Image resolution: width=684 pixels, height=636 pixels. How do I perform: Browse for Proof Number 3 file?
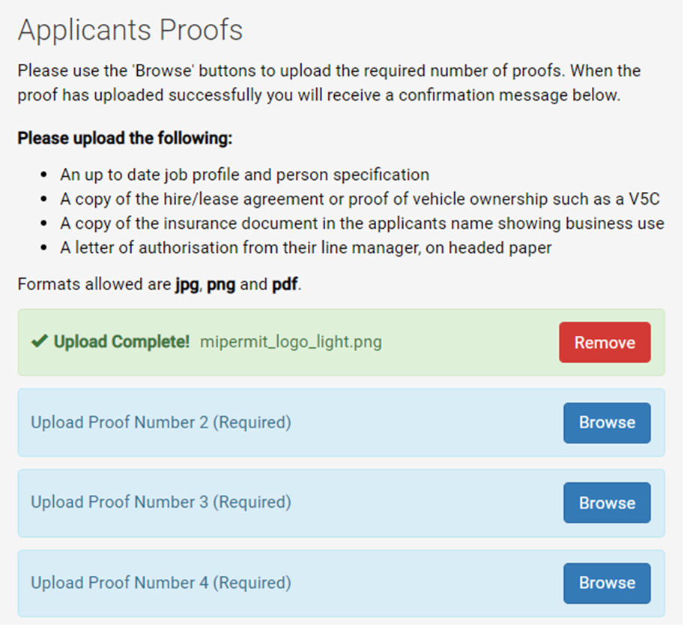[607, 502]
